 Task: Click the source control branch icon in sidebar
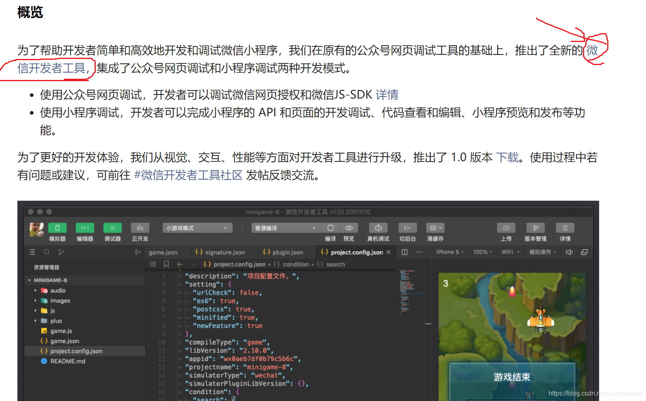tap(61, 252)
